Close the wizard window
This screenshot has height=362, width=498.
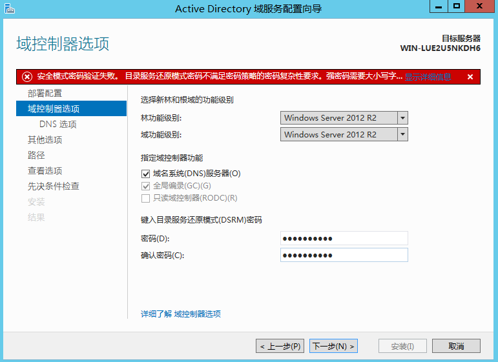coord(479,6)
